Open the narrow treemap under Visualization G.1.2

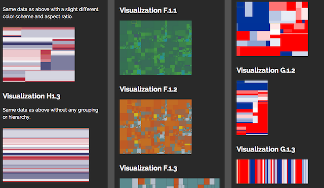pos(252,108)
